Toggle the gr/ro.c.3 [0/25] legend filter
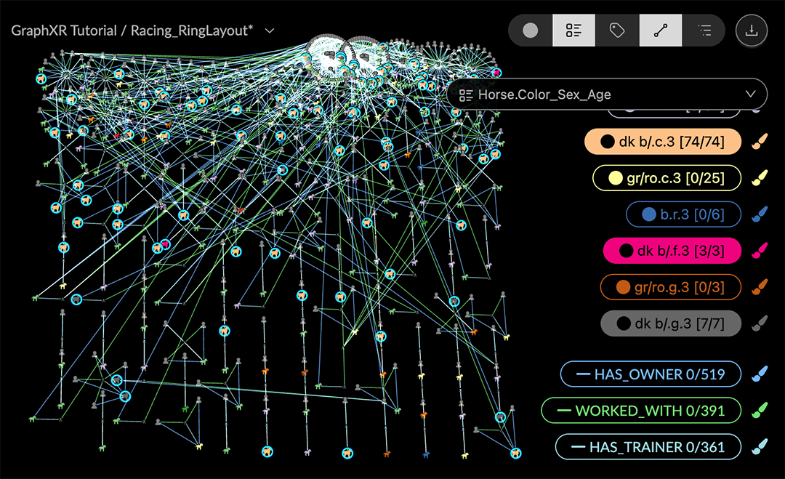The height and width of the screenshot is (479, 785). click(x=667, y=178)
